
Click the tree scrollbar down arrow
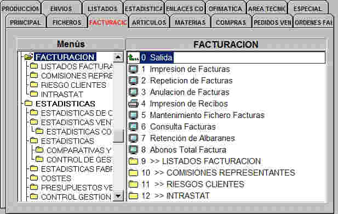[118, 196]
